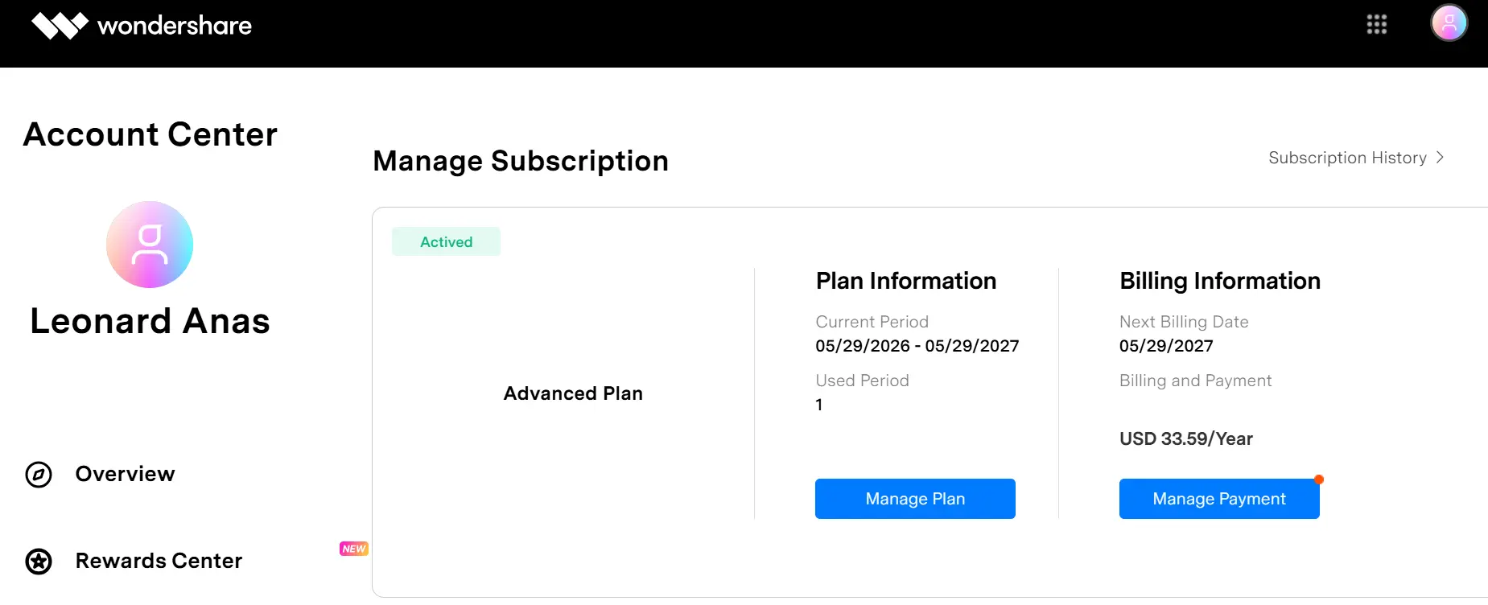
Task: Click the Manage Plan button
Action: 915,499
